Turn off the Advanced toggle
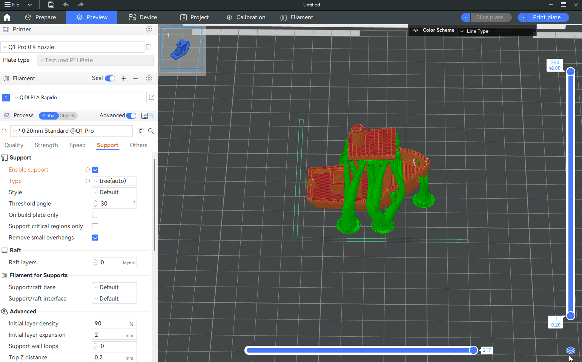Image resolution: width=582 pixels, height=362 pixels. click(x=131, y=116)
